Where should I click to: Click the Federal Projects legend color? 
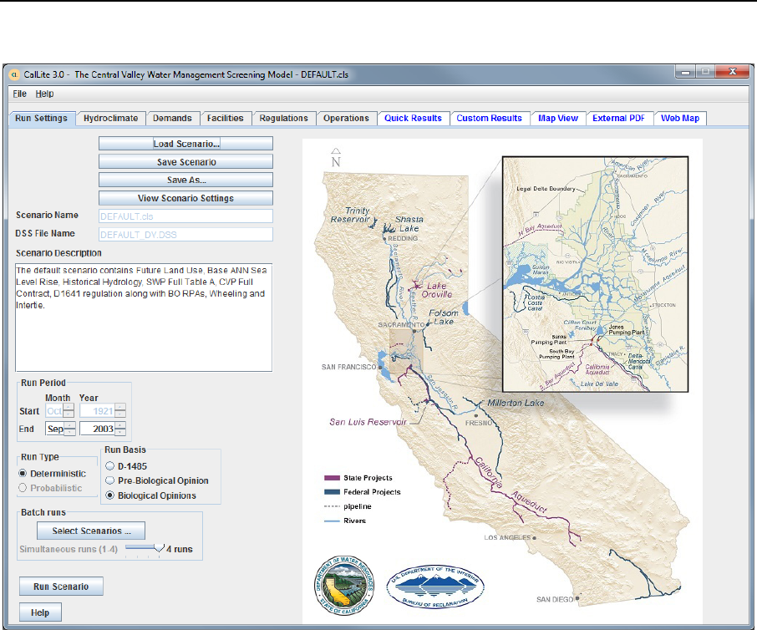coord(333,492)
